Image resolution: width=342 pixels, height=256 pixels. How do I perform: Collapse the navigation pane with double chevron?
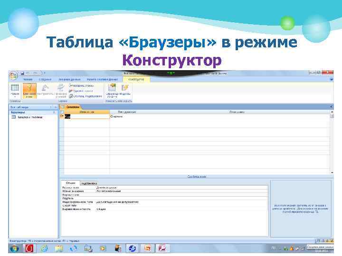(56, 107)
